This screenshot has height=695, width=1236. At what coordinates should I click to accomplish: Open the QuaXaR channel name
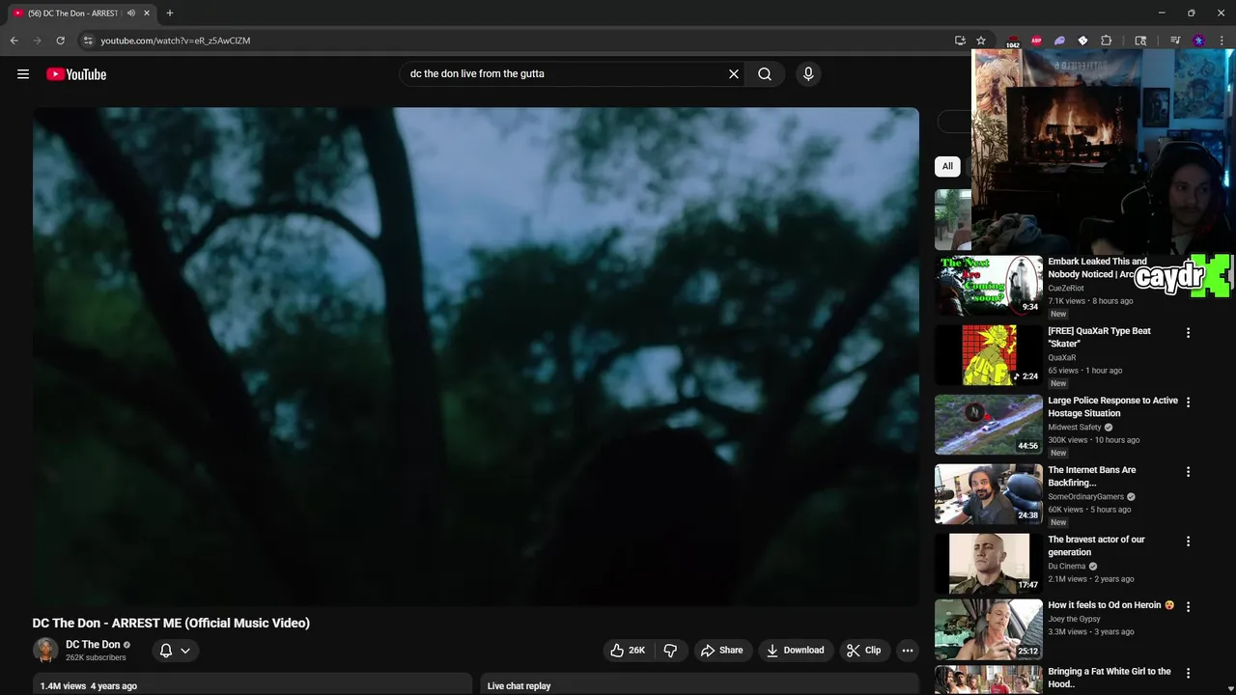coord(1062,358)
